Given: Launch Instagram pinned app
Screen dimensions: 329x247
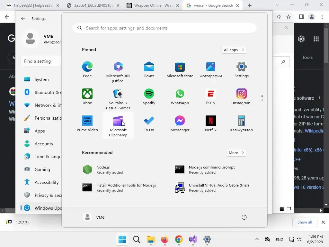Looking at the screenshot, I should tap(242, 97).
